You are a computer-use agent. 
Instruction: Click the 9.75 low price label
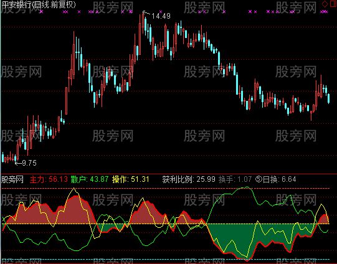tap(29, 163)
